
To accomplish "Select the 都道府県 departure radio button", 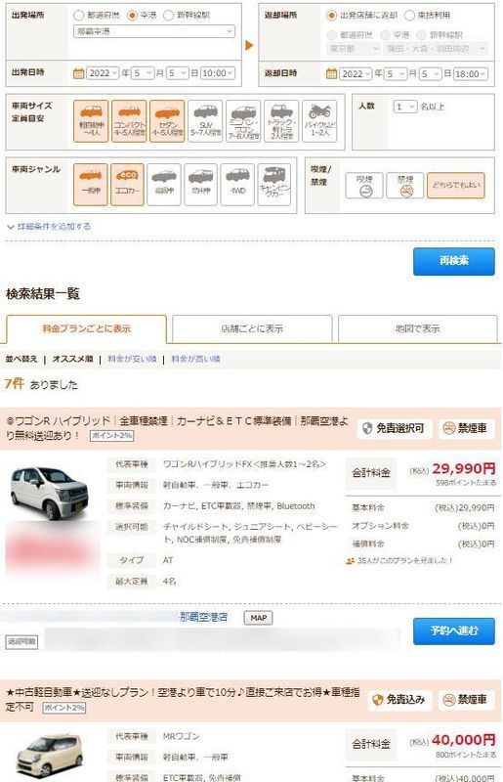I will coord(78,16).
